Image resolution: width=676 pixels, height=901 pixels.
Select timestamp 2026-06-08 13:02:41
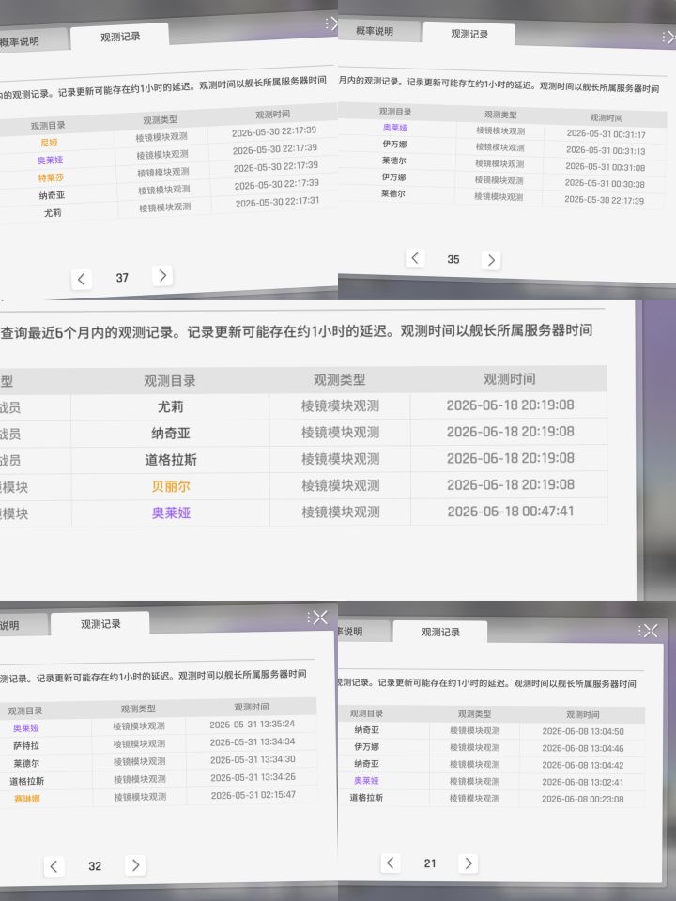coord(583,782)
